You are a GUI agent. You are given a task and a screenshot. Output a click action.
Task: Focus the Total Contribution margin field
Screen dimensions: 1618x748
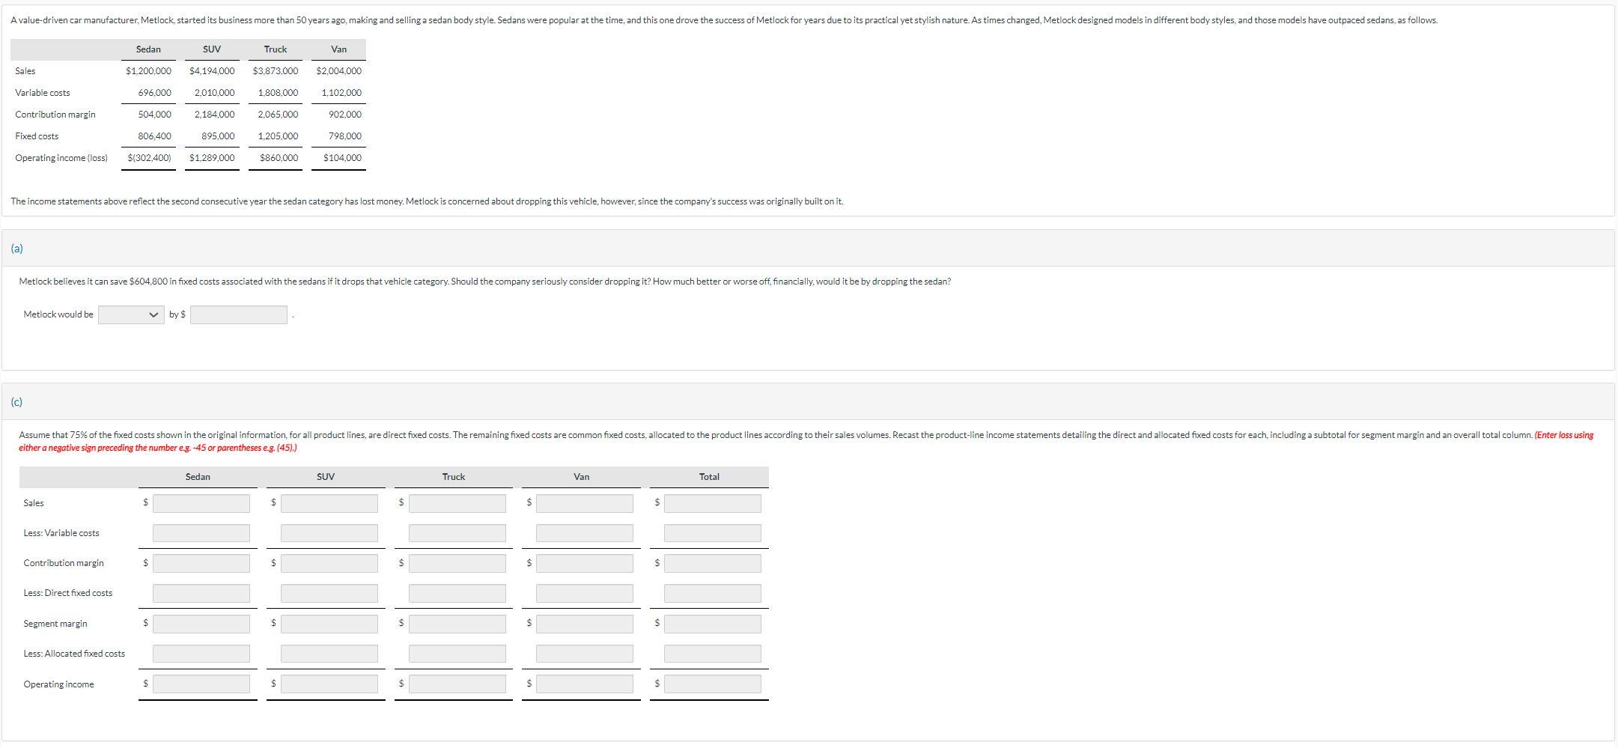tap(713, 563)
